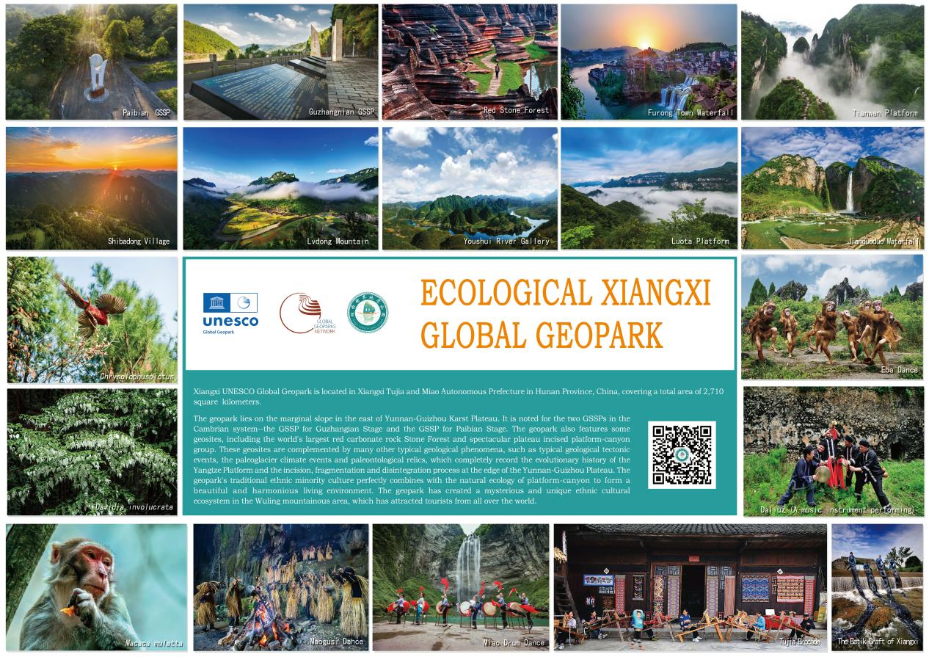Viewport: 929px width, 657px height.
Task: Open the Guzhangnian GSSP photo
Action: click(280, 62)
